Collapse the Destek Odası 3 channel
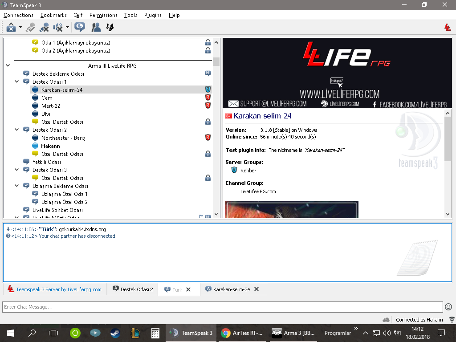This screenshot has height=342, width=456. click(x=17, y=170)
